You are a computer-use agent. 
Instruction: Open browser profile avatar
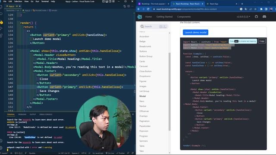click(x=271, y=9)
